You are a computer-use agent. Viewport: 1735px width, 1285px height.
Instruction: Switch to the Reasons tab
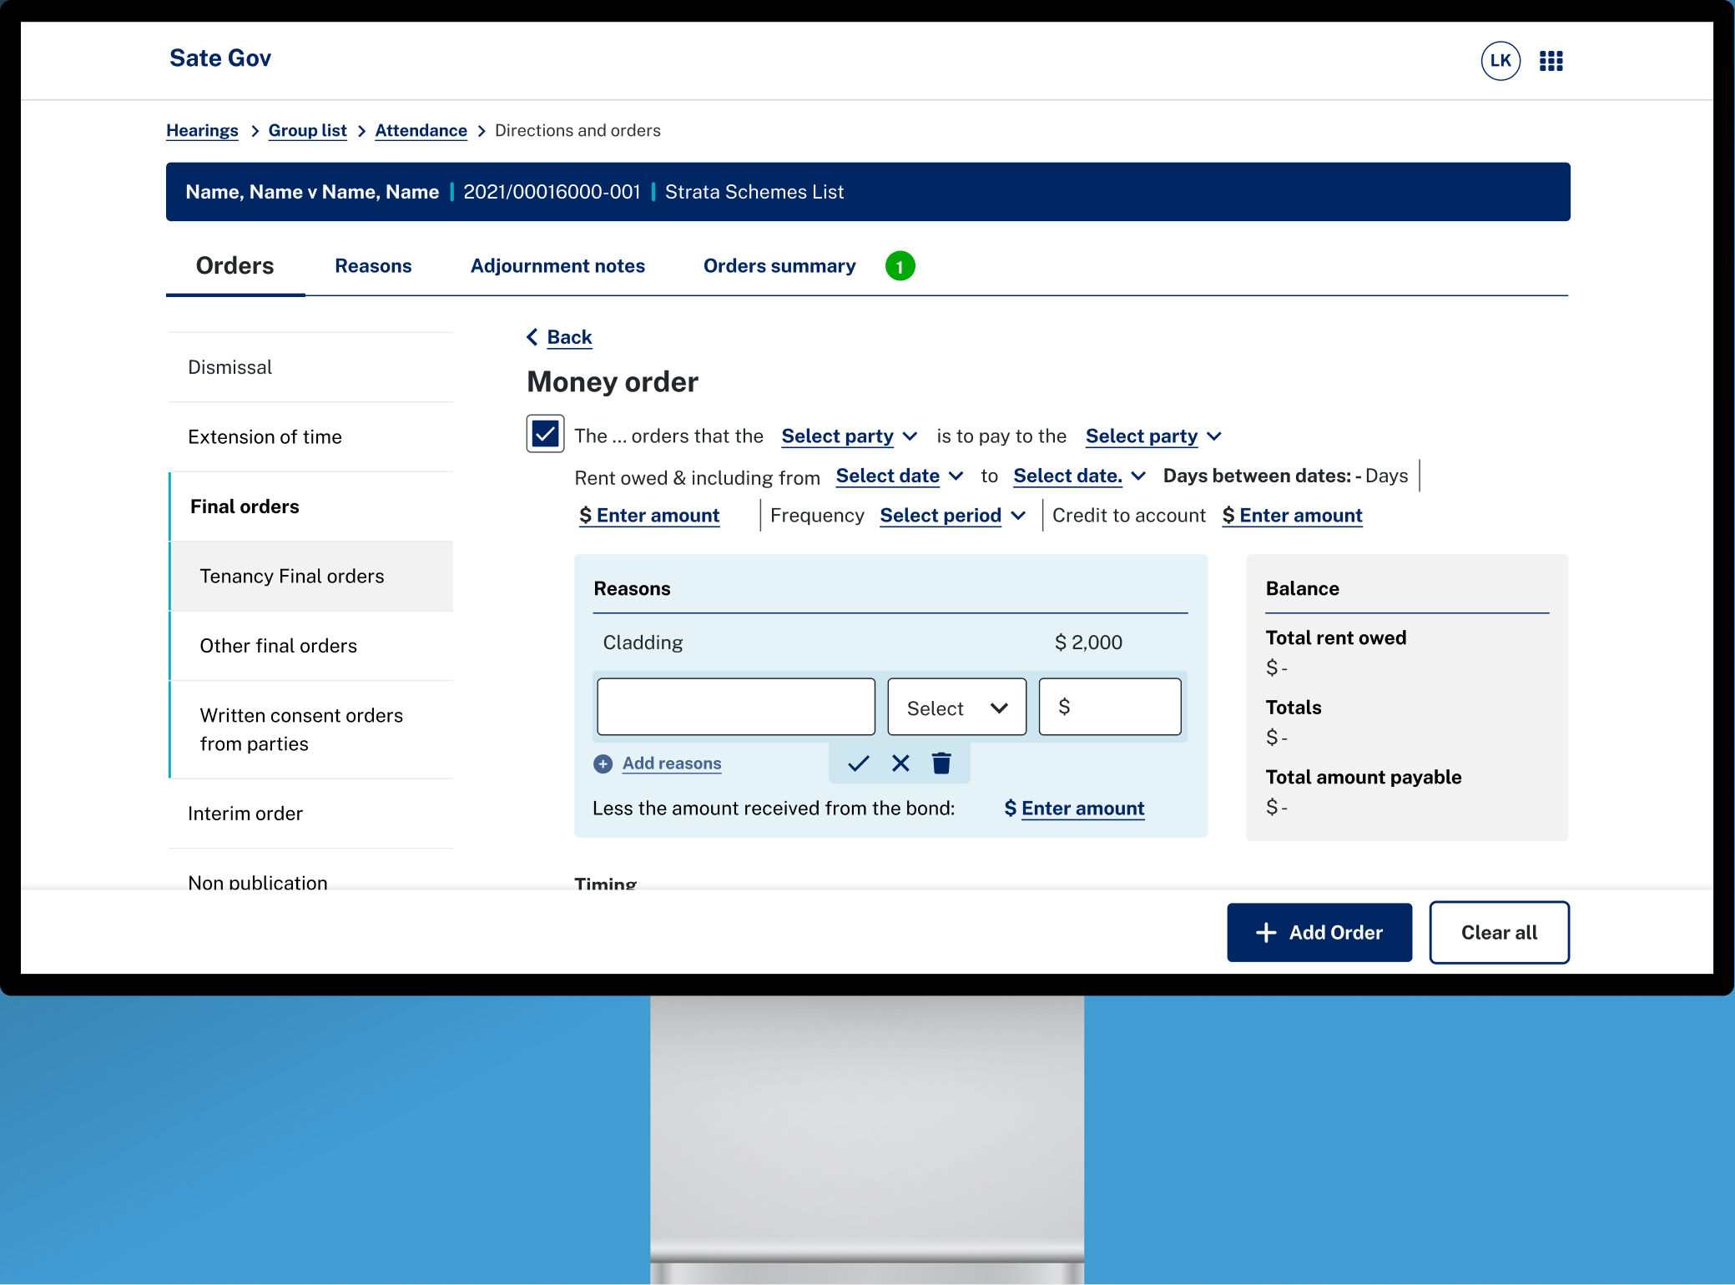point(373,266)
